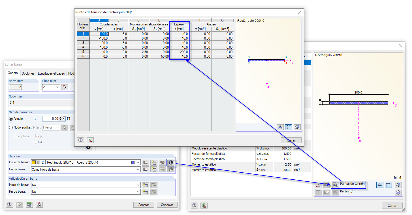Image resolution: width=412 pixels, height=215 pixels.
Task: Click β angle input field
Action: point(50,119)
